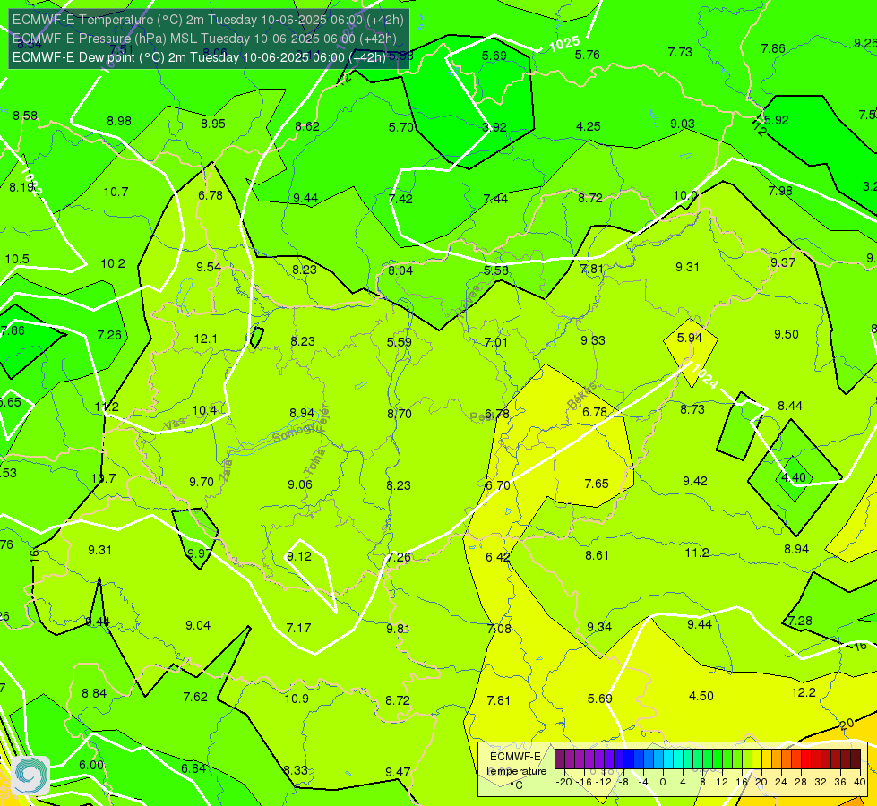
Task: Click the 4.40 value in green diamond
Action: 794,477
